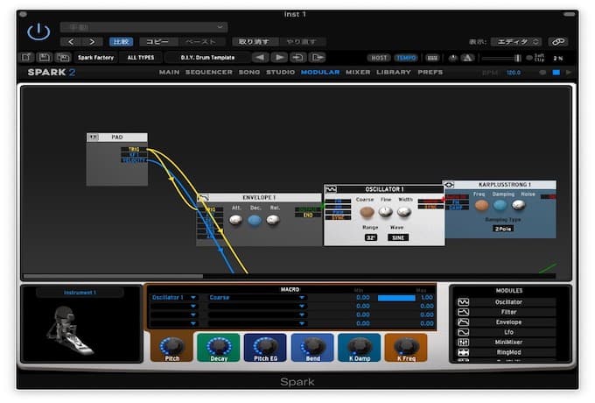Screen dimensions: 595x403
Task: Select the Decay macro knob
Action: point(219,348)
